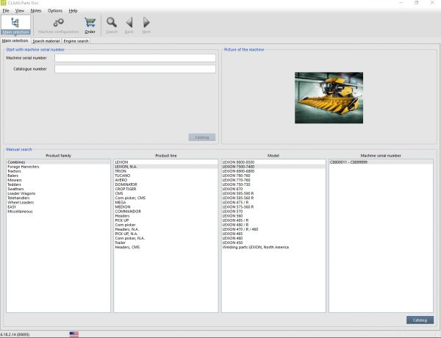This screenshot has width=441, height=338.
Task: Select LEXION 475 / R model
Action: 273,203
